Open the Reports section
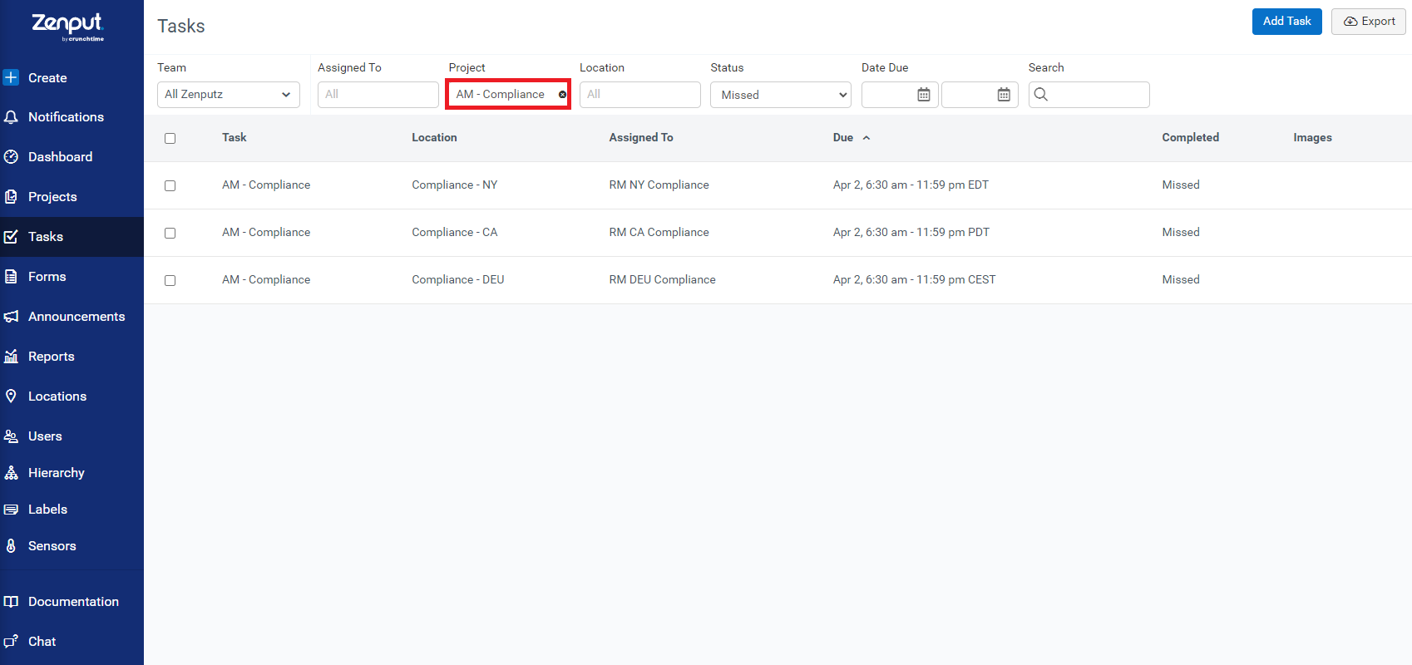Image resolution: width=1412 pixels, height=665 pixels. [51, 357]
